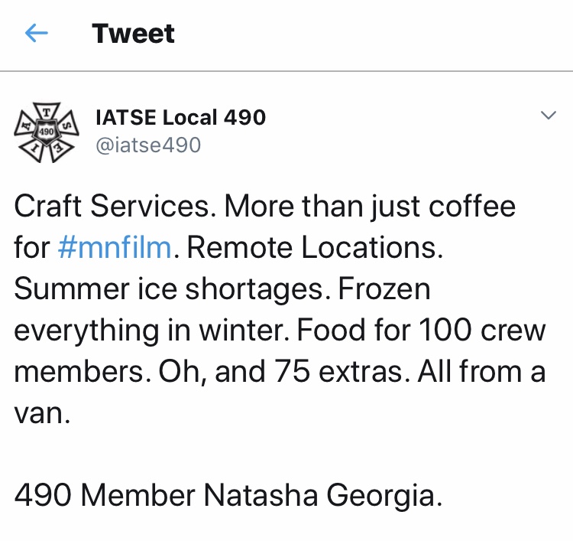573x541 pixels.
Task: Click the name "Natasha Georgia"
Action: (322, 496)
